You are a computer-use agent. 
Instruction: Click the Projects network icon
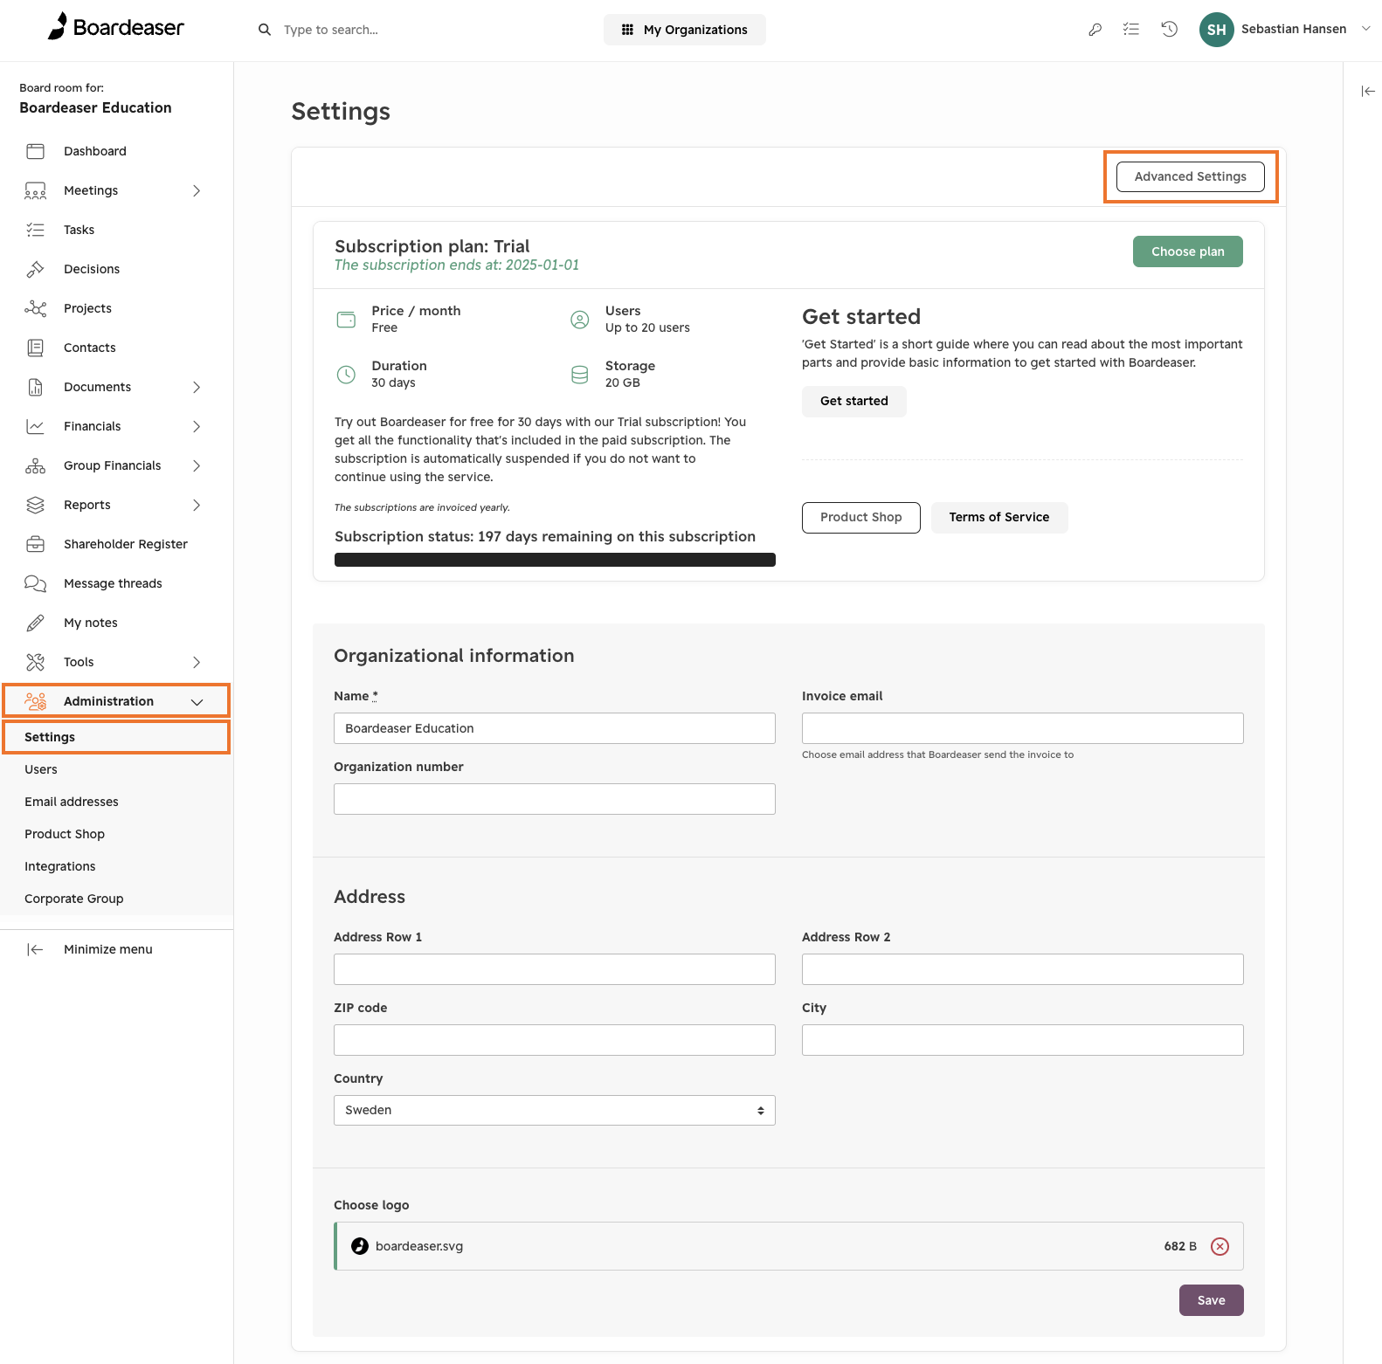pyautogui.click(x=36, y=308)
